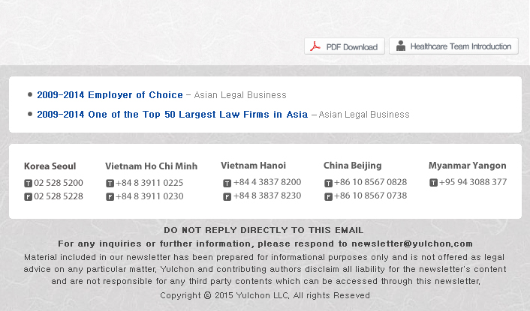Click fax icon under Vietnam Ho Chi Minh
Image resolution: width=530 pixels, height=311 pixels.
pos(110,196)
